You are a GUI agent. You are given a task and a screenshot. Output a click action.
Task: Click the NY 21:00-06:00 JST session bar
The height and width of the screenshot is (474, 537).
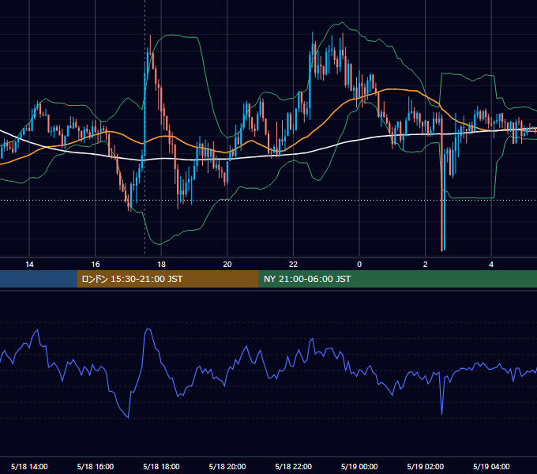pos(397,279)
